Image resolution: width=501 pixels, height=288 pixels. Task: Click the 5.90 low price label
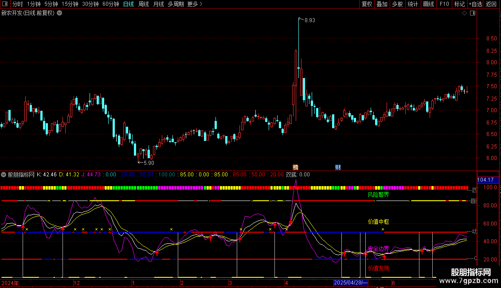pyautogui.click(x=149, y=163)
